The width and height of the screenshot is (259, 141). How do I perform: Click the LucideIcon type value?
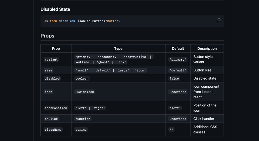84,92
